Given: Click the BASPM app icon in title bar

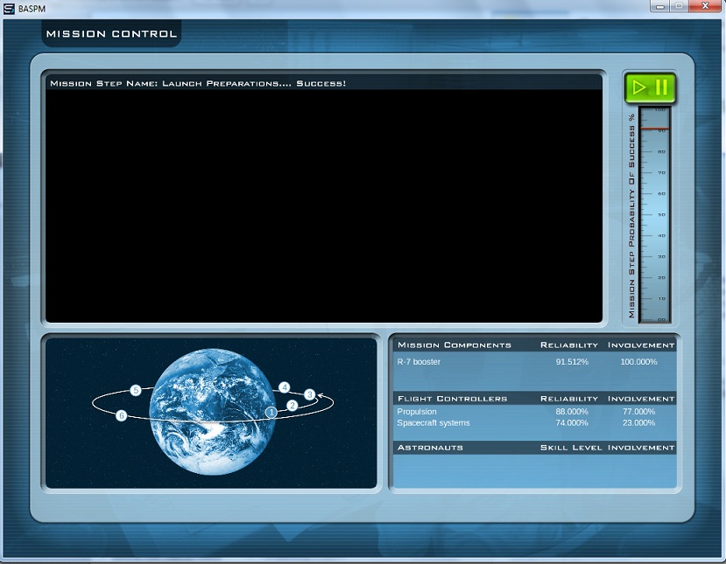Looking at the screenshot, I should (9, 9).
